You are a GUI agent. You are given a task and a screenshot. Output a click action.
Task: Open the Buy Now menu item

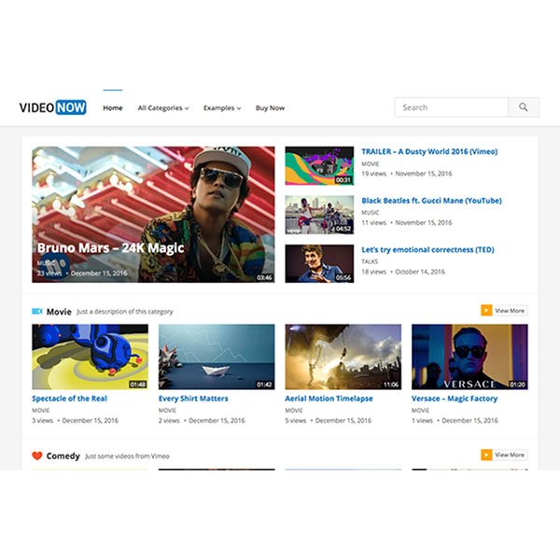pyautogui.click(x=270, y=108)
